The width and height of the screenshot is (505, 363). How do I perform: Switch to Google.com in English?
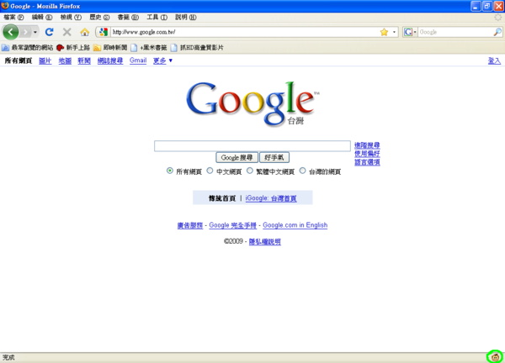(295, 225)
